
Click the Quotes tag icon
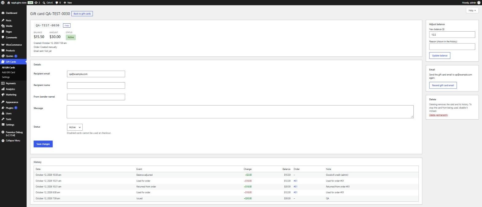pyautogui.click(x=3, y=56)
